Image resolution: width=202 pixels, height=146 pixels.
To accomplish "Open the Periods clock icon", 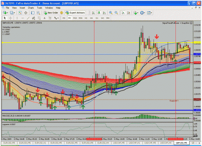I will click(x=142, y=13).
